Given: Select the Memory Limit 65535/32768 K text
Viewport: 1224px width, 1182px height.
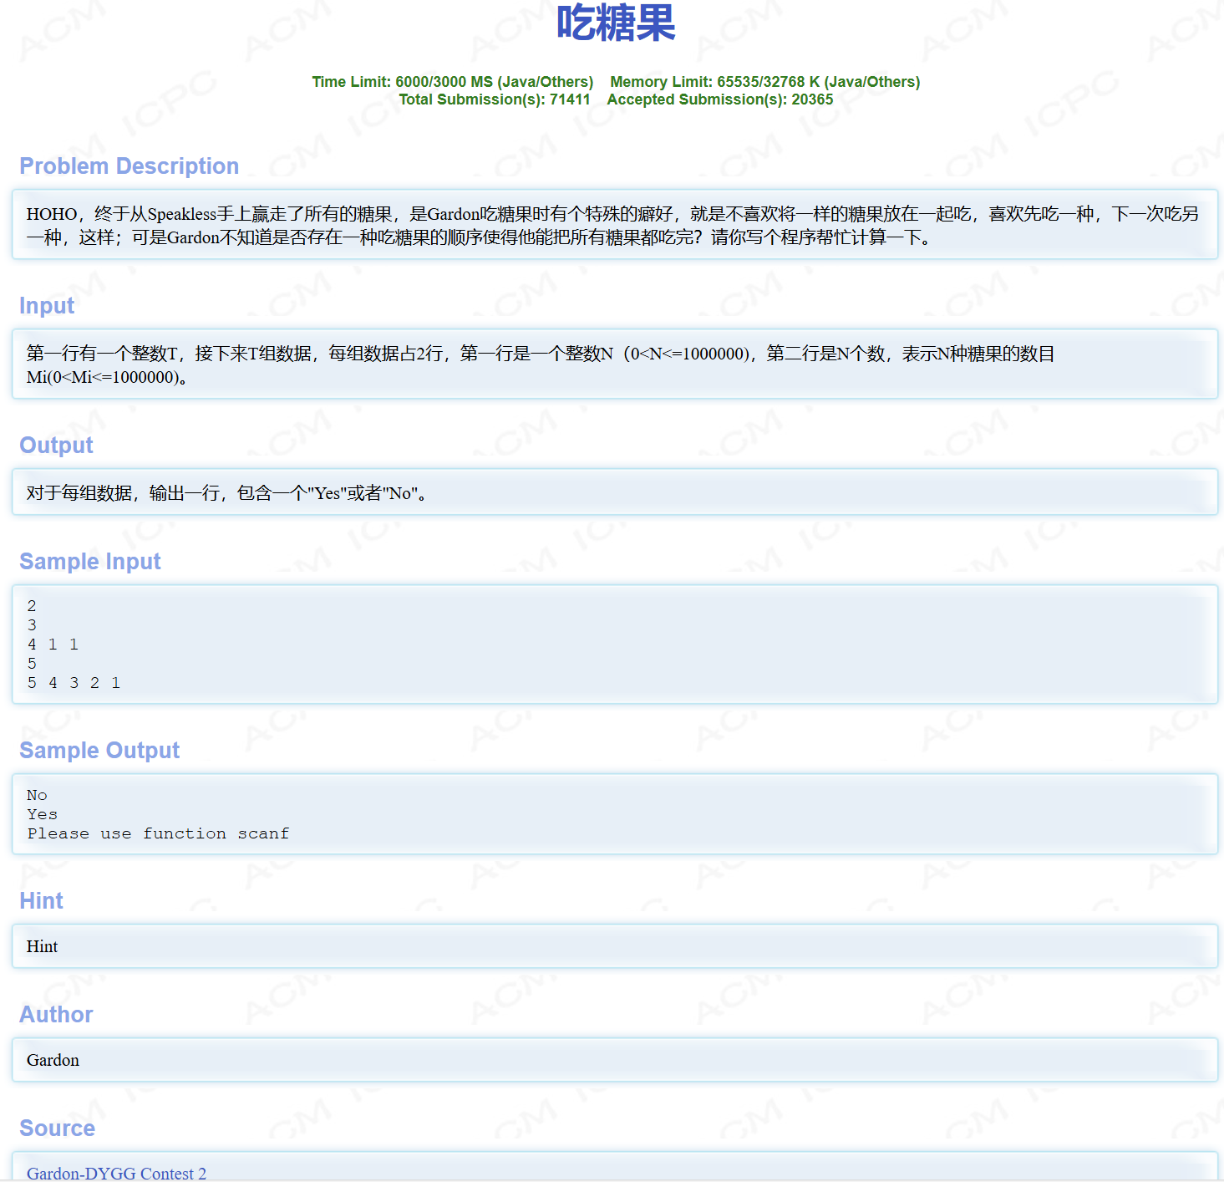Looking at the screenshot, I should [x=764, y=82].
